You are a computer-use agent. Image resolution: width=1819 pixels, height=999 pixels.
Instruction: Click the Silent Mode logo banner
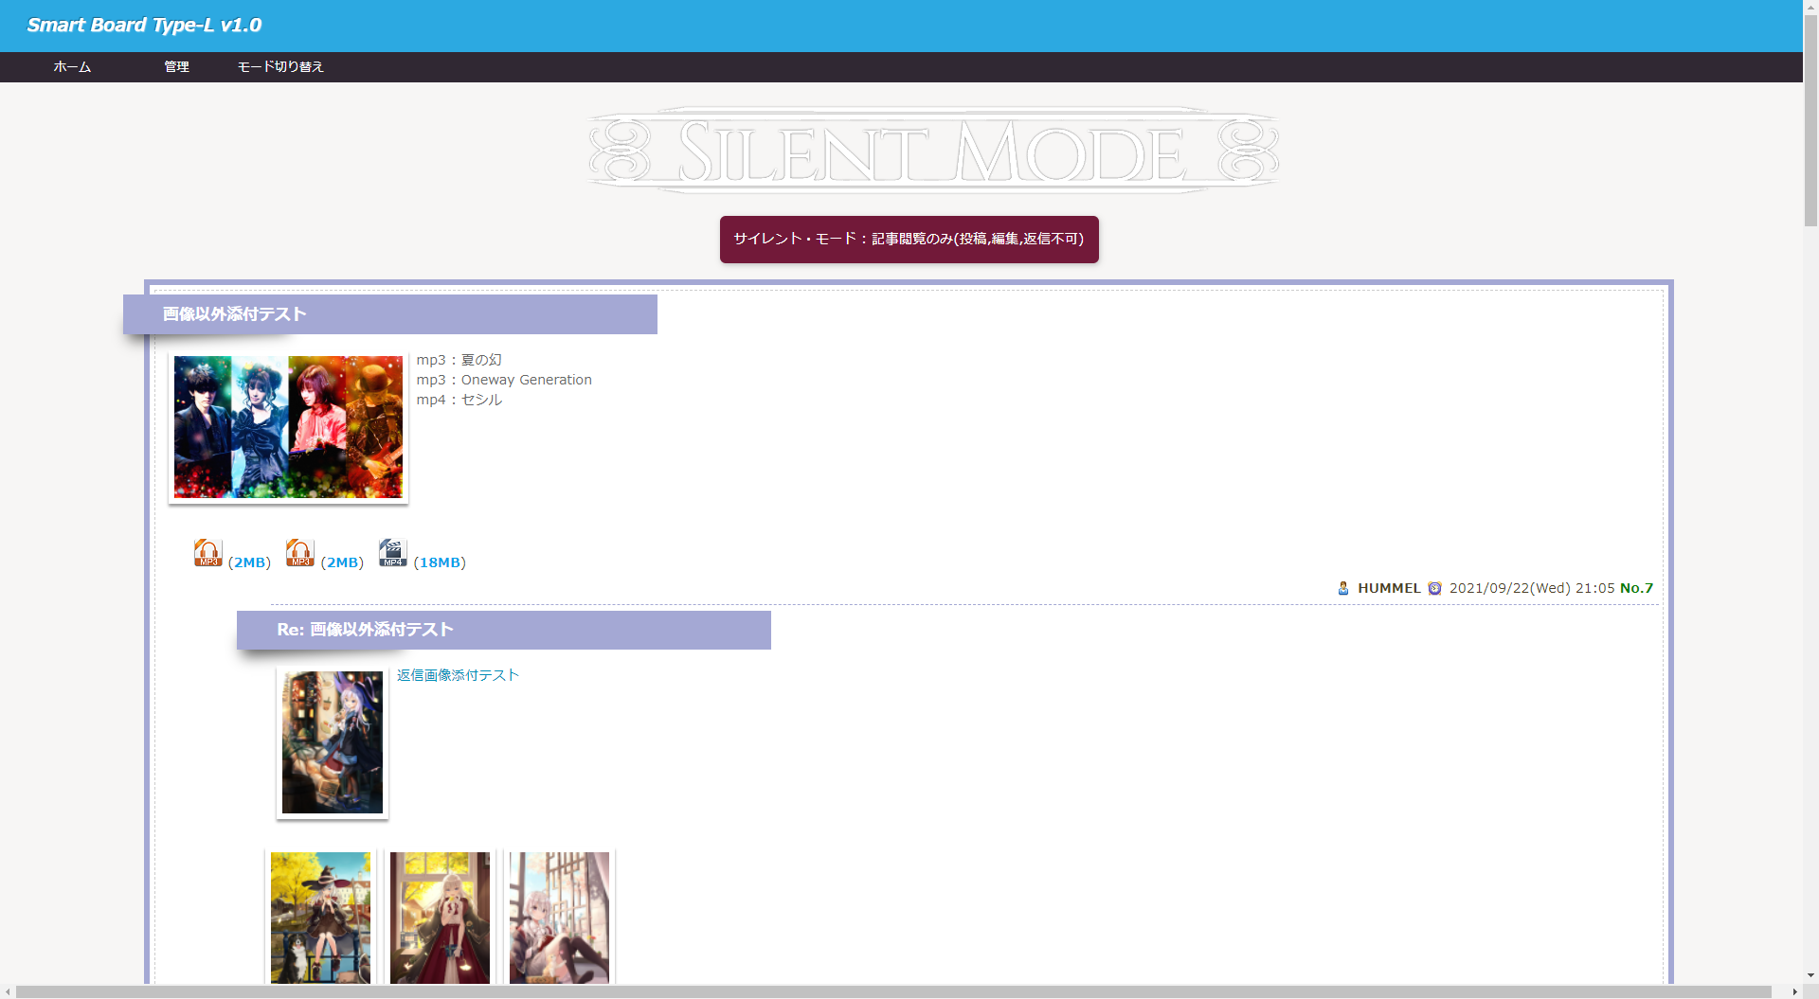933,151
